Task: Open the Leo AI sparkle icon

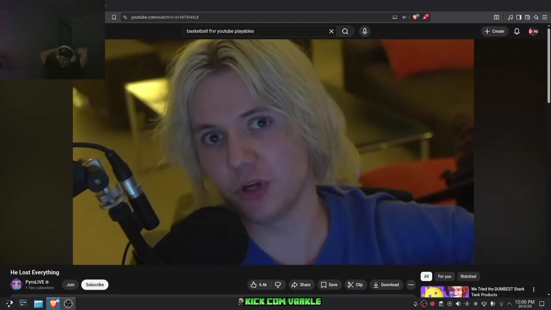Action: pyautogui.click(x=536, y=17)
